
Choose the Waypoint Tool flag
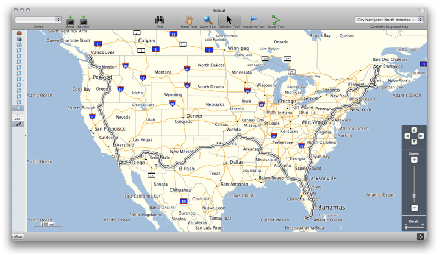pyautogui.click(x=253, y=20)
